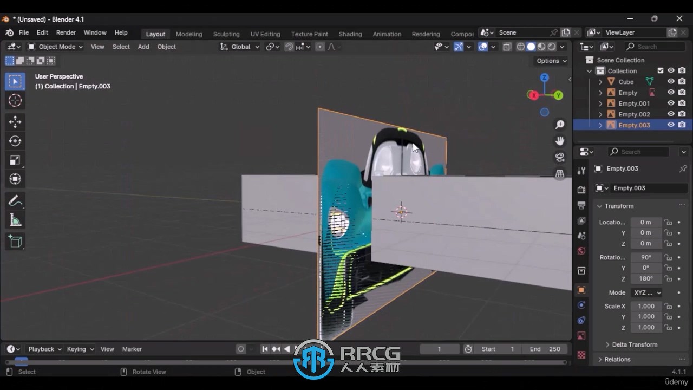Open rotation Mode XYZ dropdown

pos(646,292)
